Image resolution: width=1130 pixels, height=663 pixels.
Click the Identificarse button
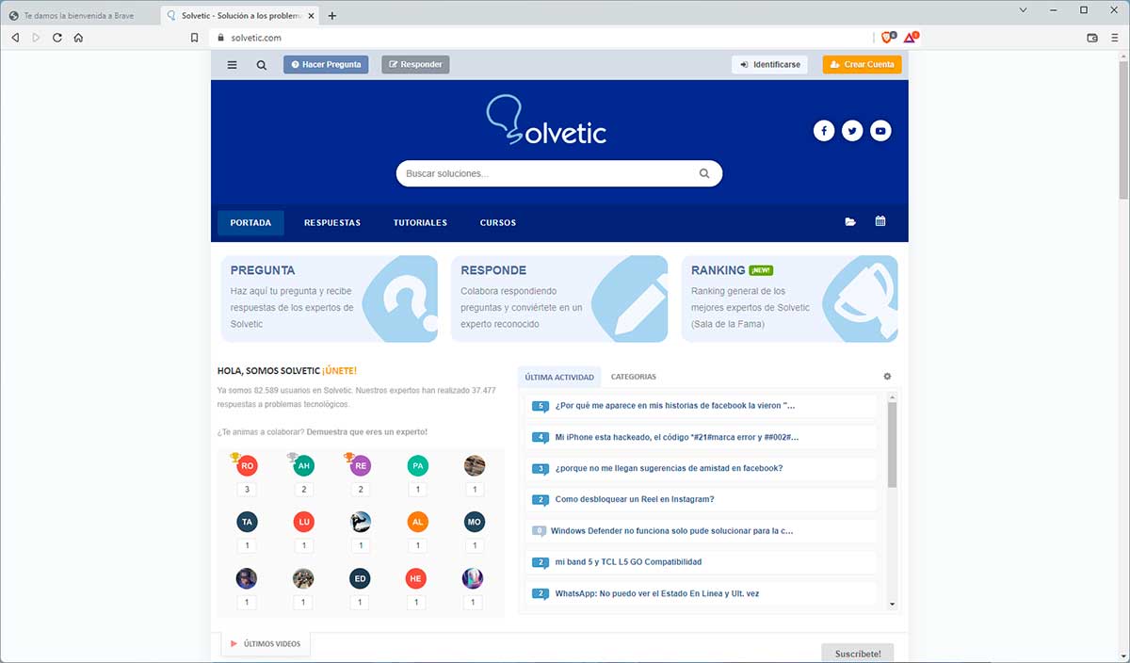(x=769, y=65)
